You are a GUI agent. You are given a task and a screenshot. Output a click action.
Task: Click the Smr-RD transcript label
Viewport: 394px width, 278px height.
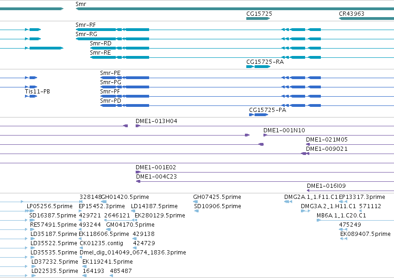[x=100, y=43]
